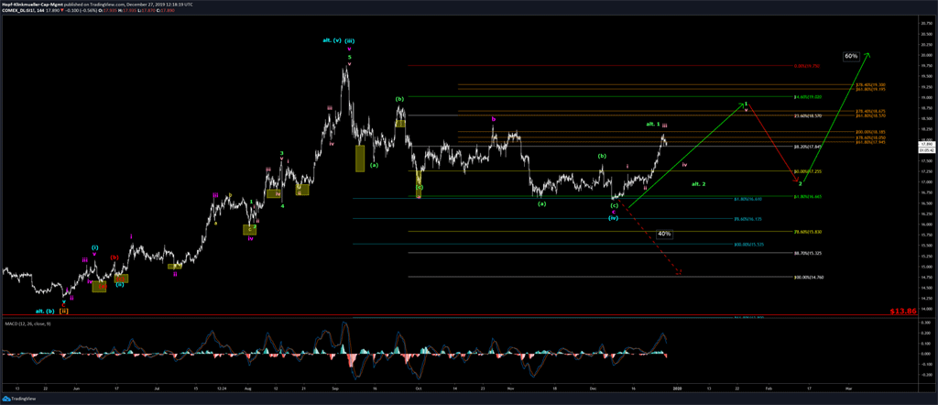Click the 100.00% (14.760) Fibonacci level label
The height and width of the screenshot is (405, 938).
811,277
